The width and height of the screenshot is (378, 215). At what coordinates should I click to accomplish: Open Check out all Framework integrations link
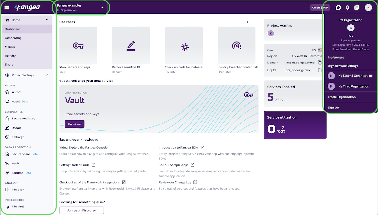[89, 182]
